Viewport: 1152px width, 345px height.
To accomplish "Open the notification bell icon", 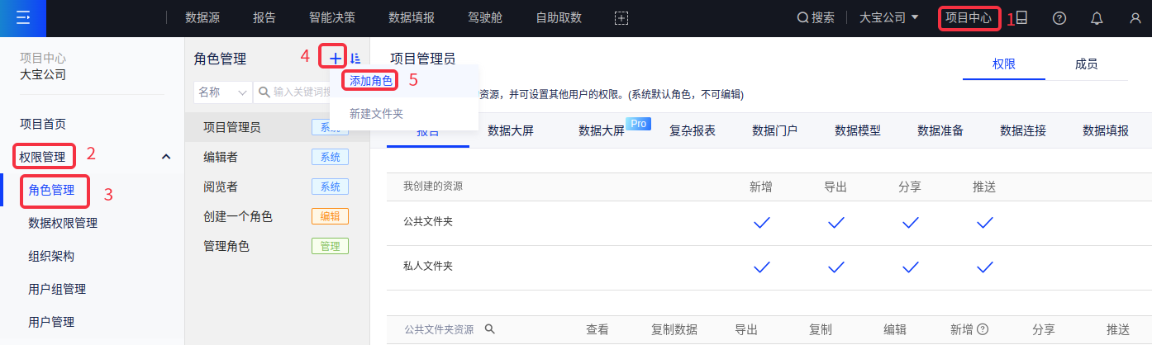I will point(1097,18).
